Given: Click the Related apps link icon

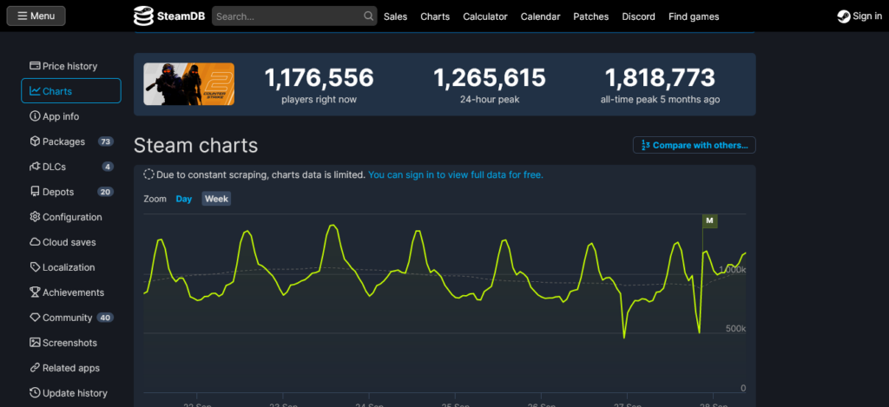Looking at the screenshot, I should click(x=35, y=367).
